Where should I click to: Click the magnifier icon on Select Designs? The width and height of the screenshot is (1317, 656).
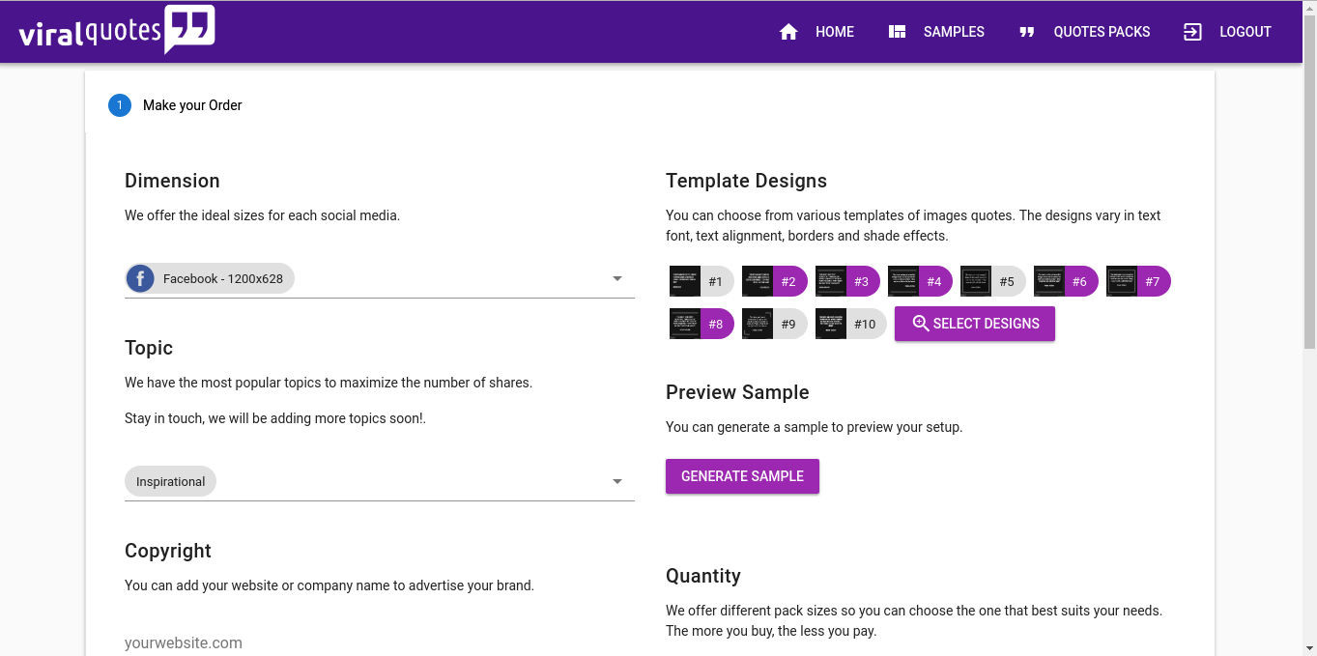coord(921,324)
